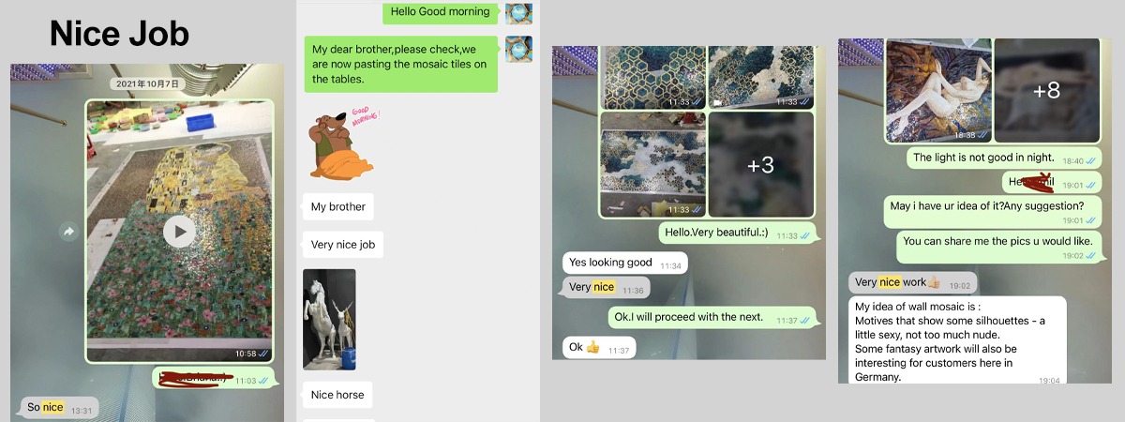The width and height of the screenshot is (1125, 422).
Task: Open the +3 more photos tile
Action: (x=760, y=165)
